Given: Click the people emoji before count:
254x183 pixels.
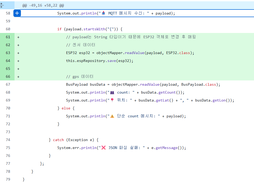Looking at the screenshot, I should coord(112,93).
